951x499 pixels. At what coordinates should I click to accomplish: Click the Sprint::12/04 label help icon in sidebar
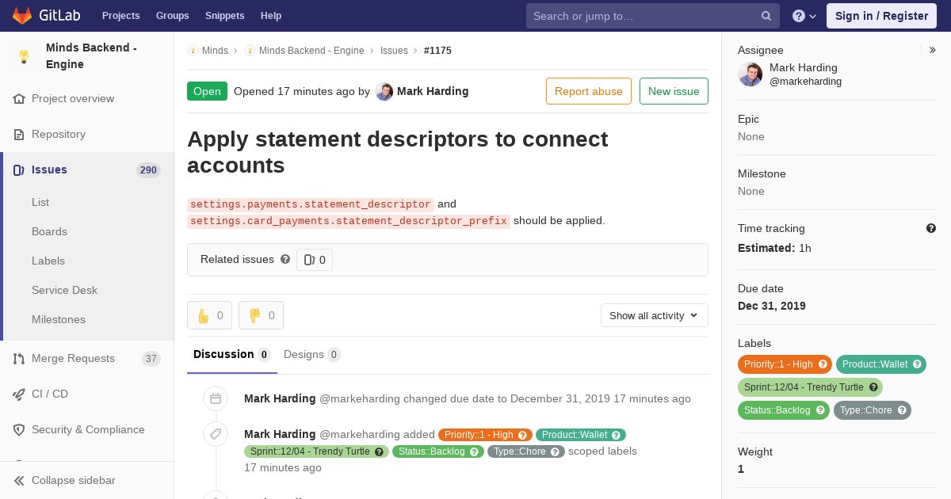873,387
